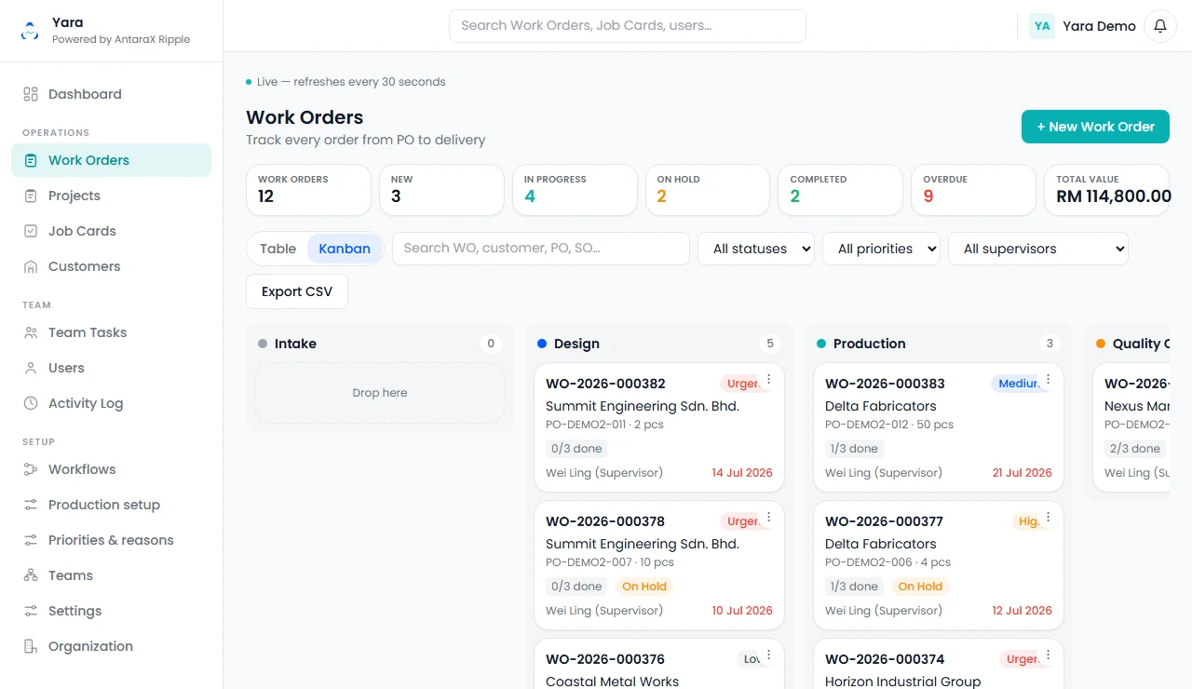Open the Yara Demo user profile

pyautogui.click(x=1082, y=26)
